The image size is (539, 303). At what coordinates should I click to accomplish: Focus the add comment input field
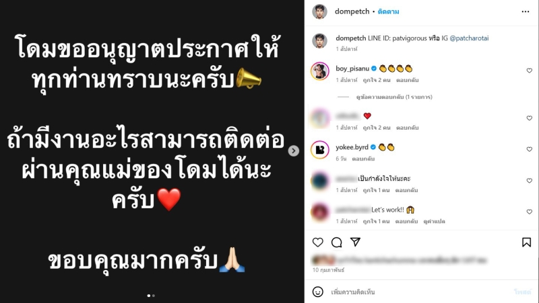pyautogui.click(x=419, y=292)
